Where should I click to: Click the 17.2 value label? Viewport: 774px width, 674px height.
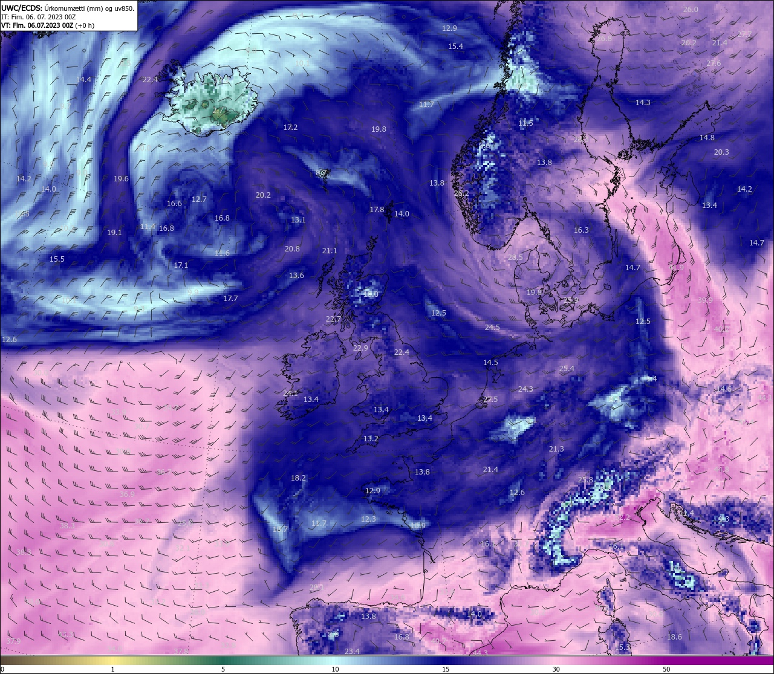(290, 128)
